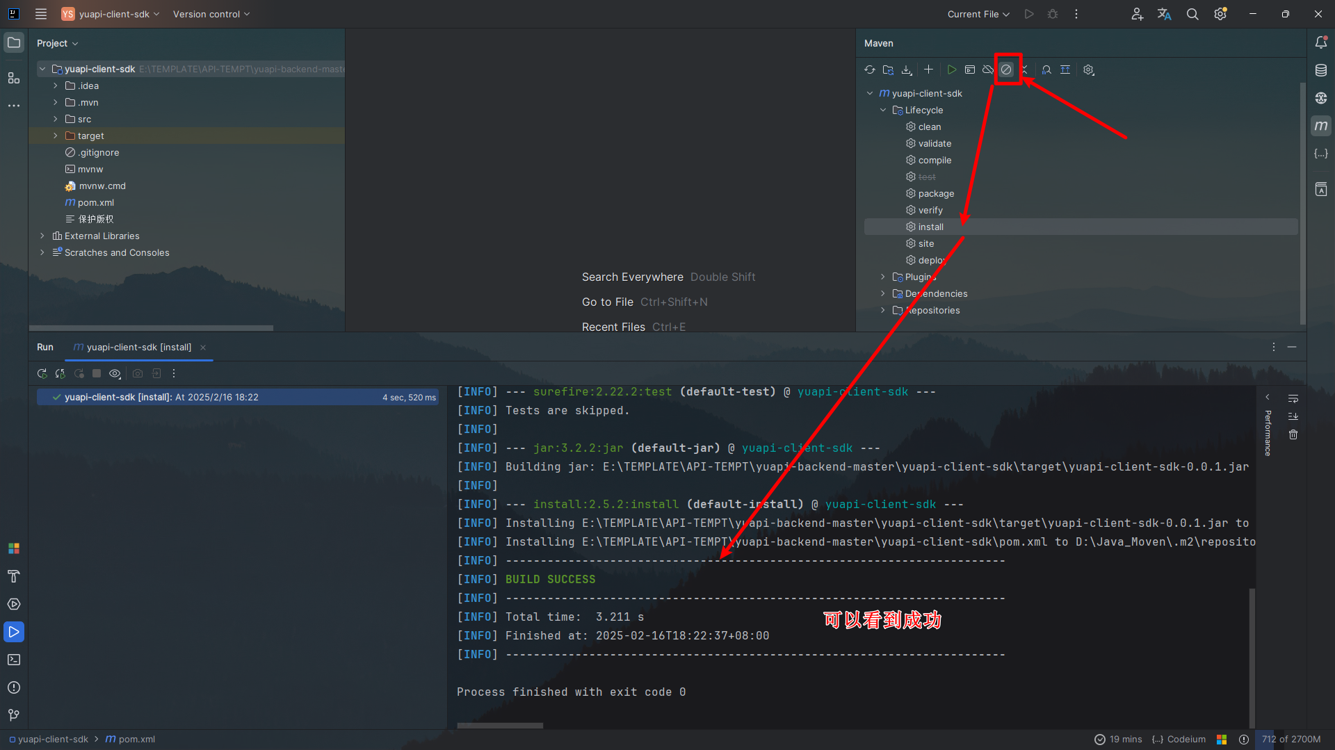Toggle Maven offline mode
The height and width of the screenshot is (750, 1335).
pos(988,70)
